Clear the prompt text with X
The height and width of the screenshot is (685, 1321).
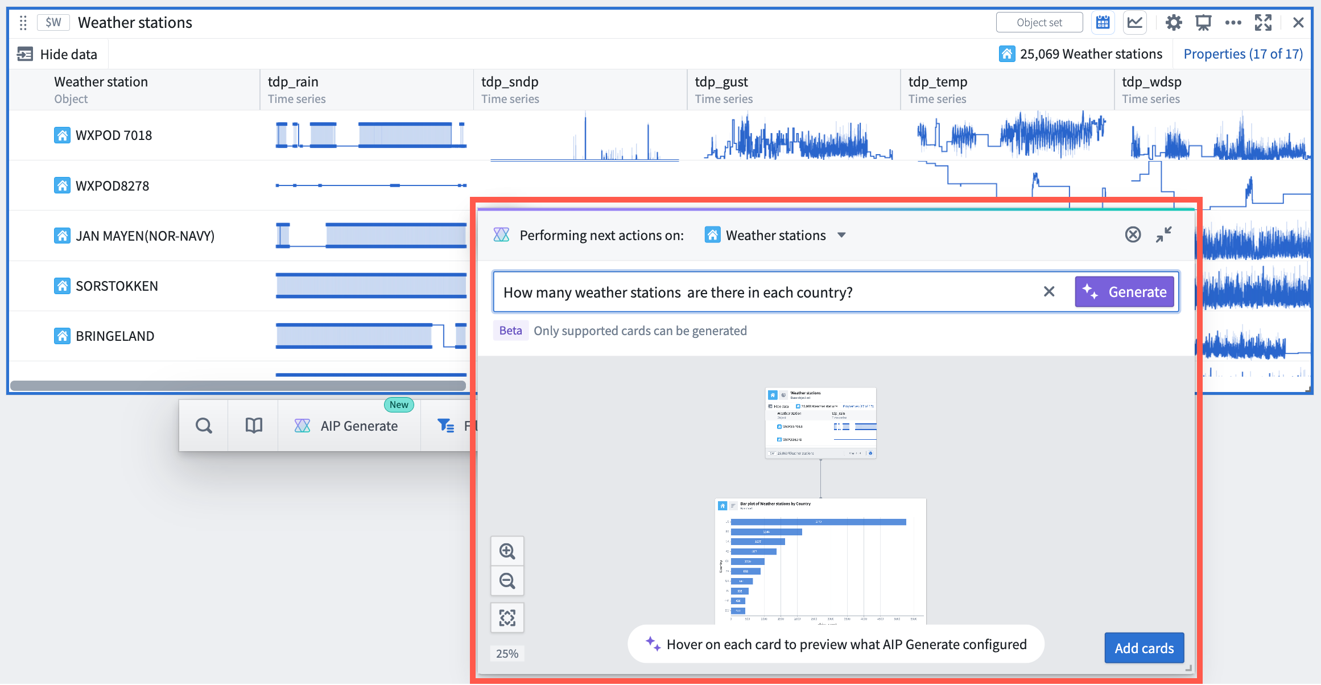coord(1049,292)
